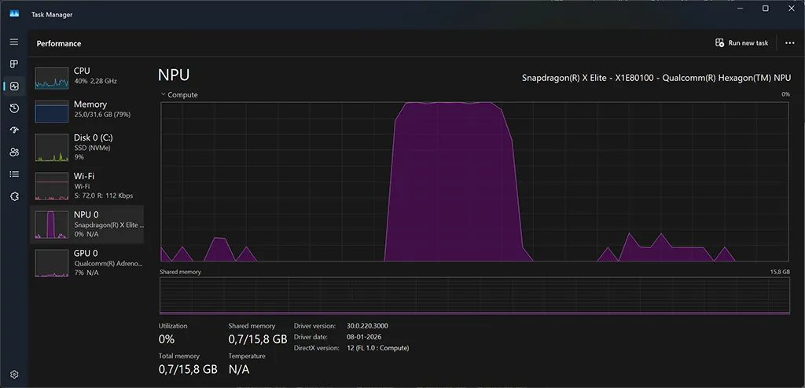This screenshot has height=388, width=805.
Task: Open the Users page icon
Action: [14, 152]
